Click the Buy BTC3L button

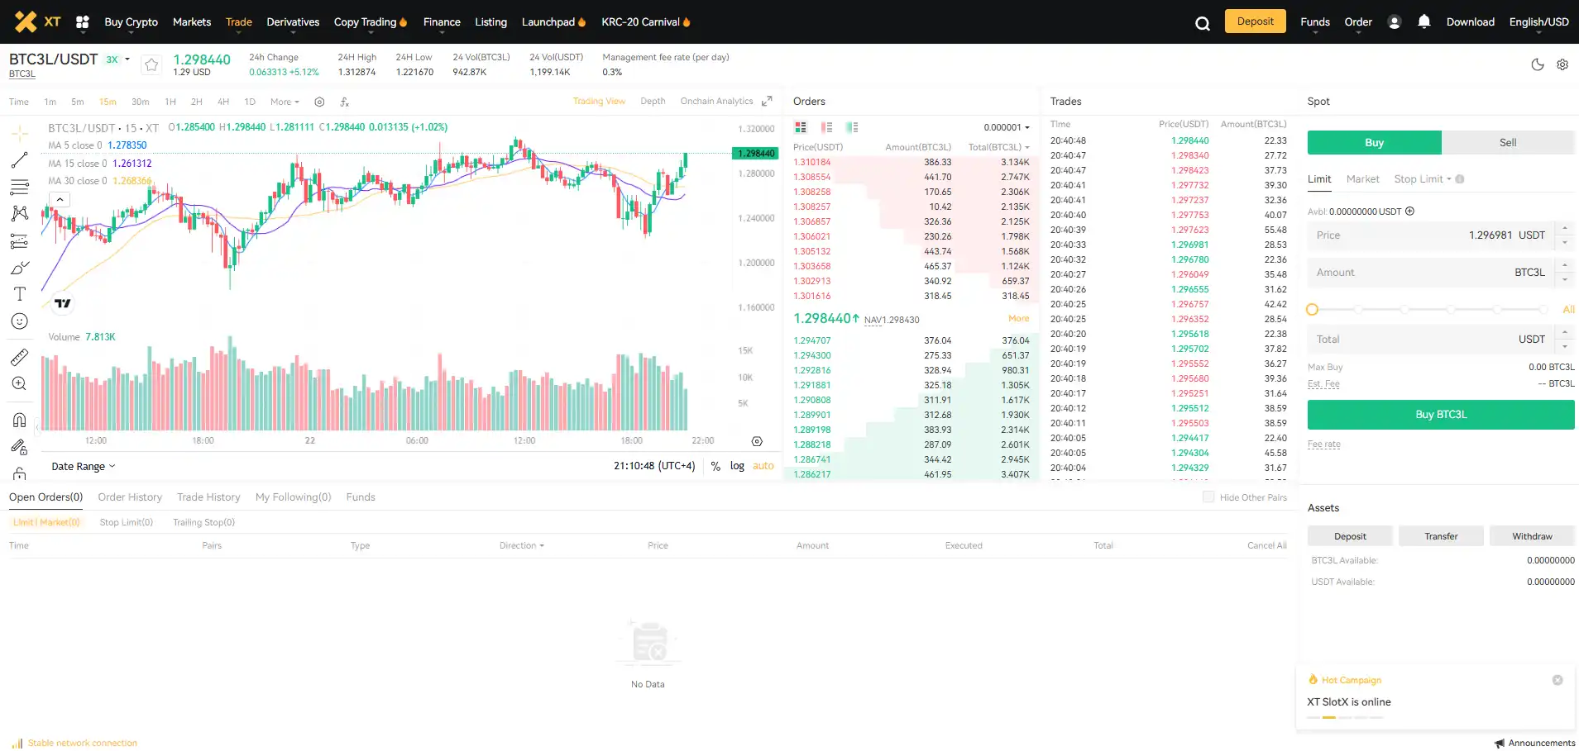(x=1441, y=415)
